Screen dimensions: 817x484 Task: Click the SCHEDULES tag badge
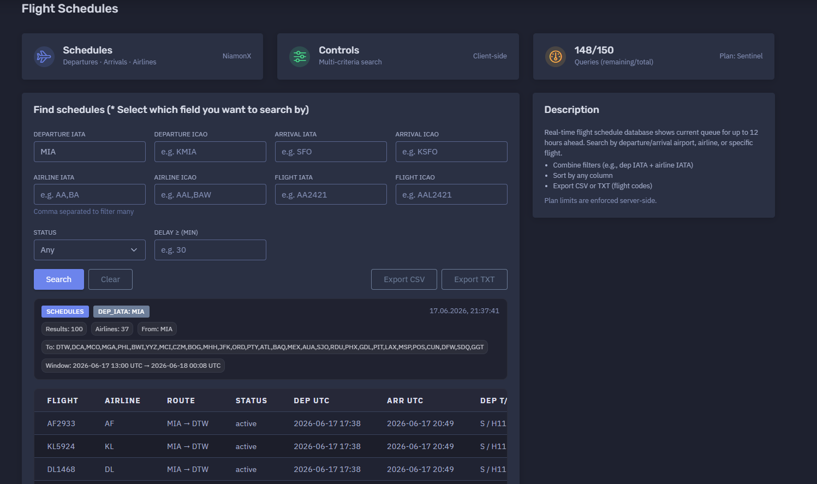pos(65,312)
